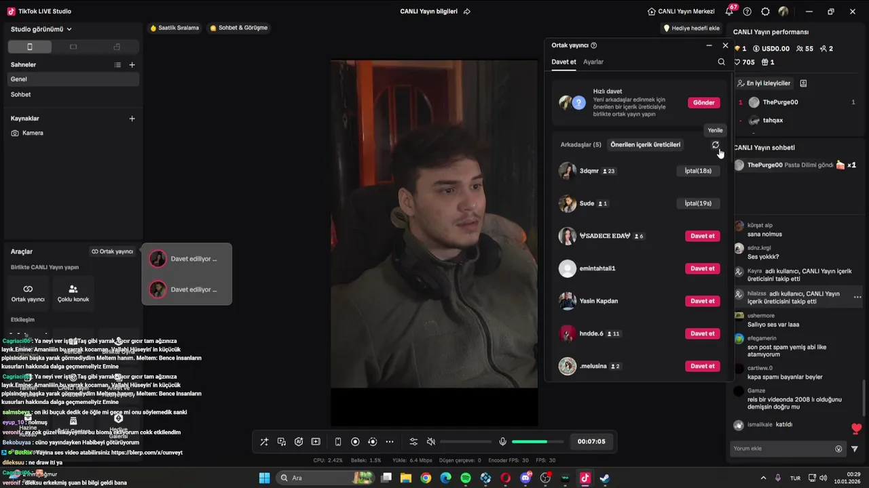Click the stream timer 00:07:05
869x488 pixels.
(x=591, y=442)
